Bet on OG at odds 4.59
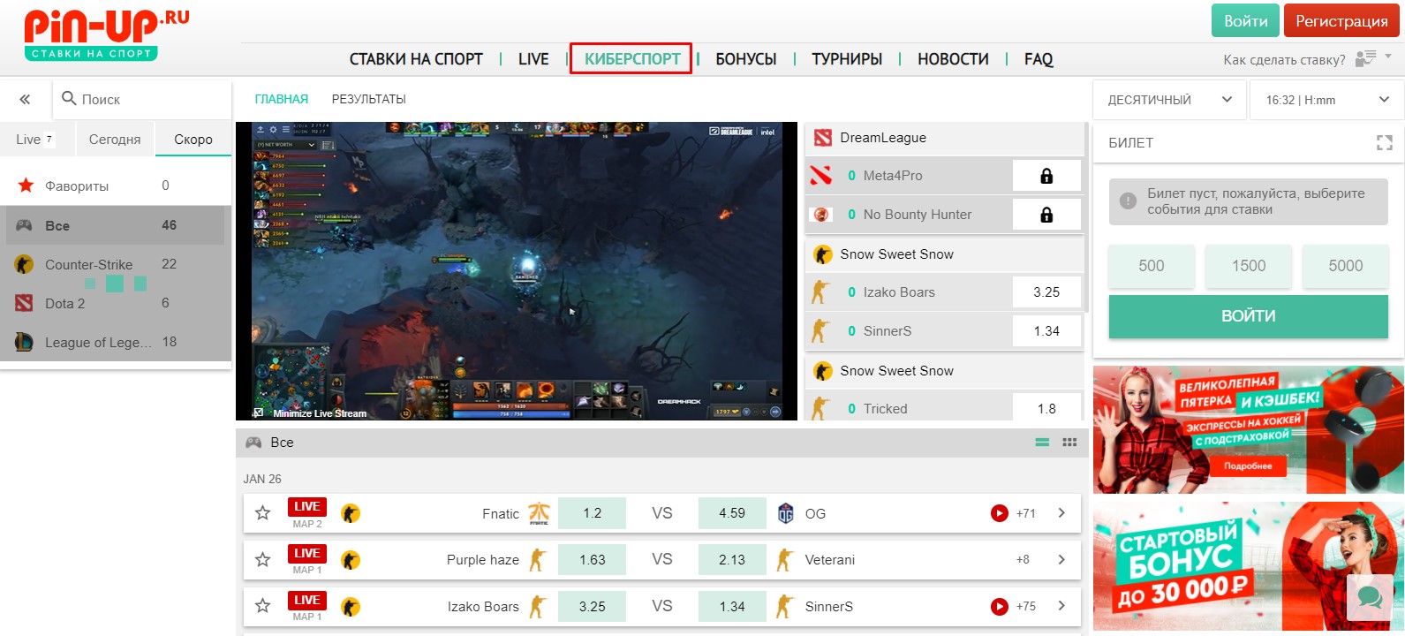Viewport: 1405px width, 636px height. pyautogui.click(x=732, y=513)
